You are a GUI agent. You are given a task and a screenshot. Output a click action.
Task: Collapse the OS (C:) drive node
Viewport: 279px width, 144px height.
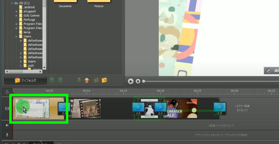[x=12, y=3]
